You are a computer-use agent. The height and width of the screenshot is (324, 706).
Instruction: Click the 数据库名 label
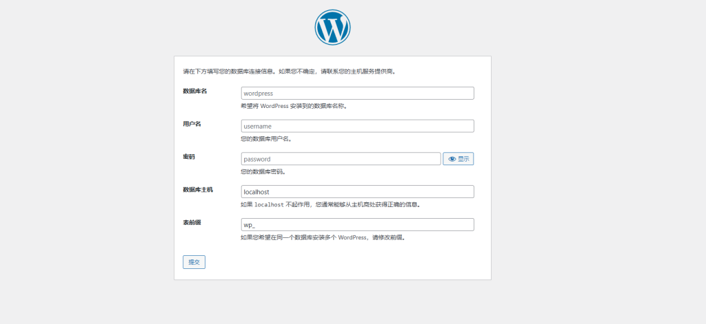[195, 91]
